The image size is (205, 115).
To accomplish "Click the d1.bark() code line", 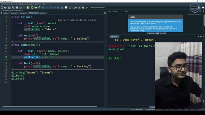I will click(19, 76).
